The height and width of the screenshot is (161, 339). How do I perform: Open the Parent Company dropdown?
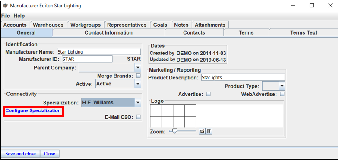point(138,68)
